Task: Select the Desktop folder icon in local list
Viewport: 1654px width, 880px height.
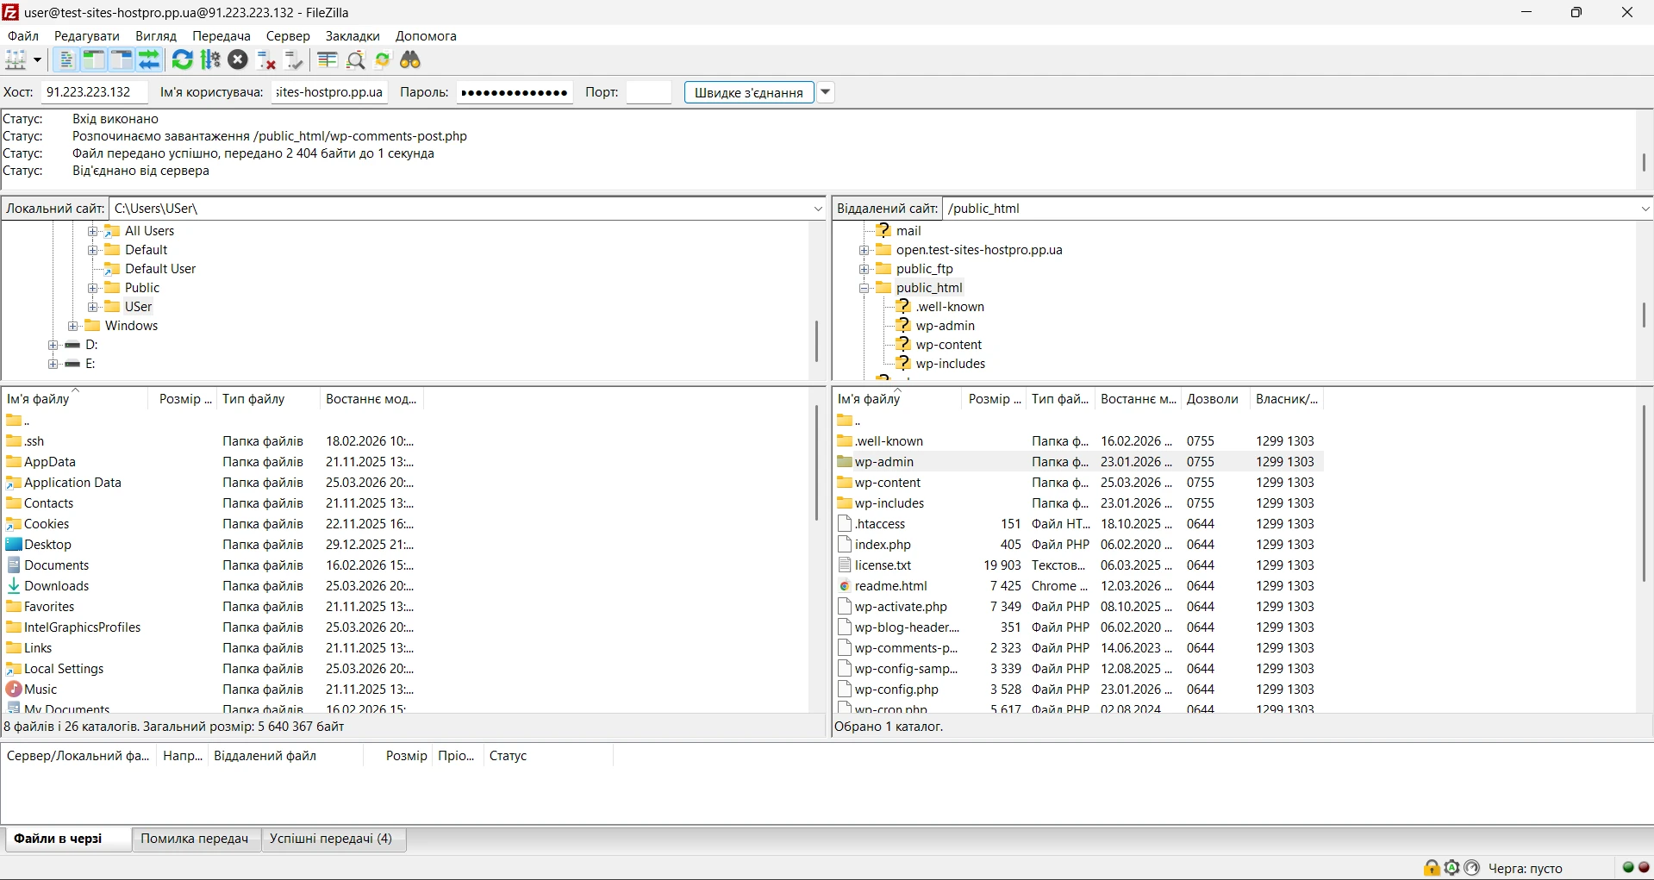Action: point(14,545)
